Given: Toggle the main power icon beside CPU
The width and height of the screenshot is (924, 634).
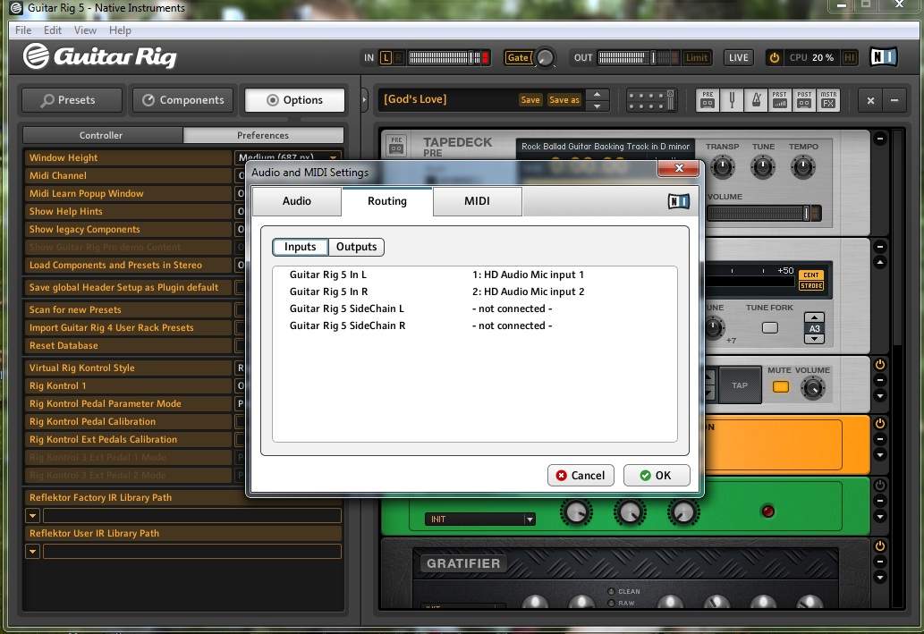Looking at the screenshot, I should [x=774, y=58].
